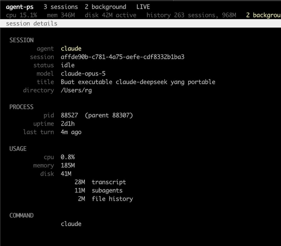Click the '28M transcript' row
This screenshot has width=281, height=246.
(x=100, y=182)
